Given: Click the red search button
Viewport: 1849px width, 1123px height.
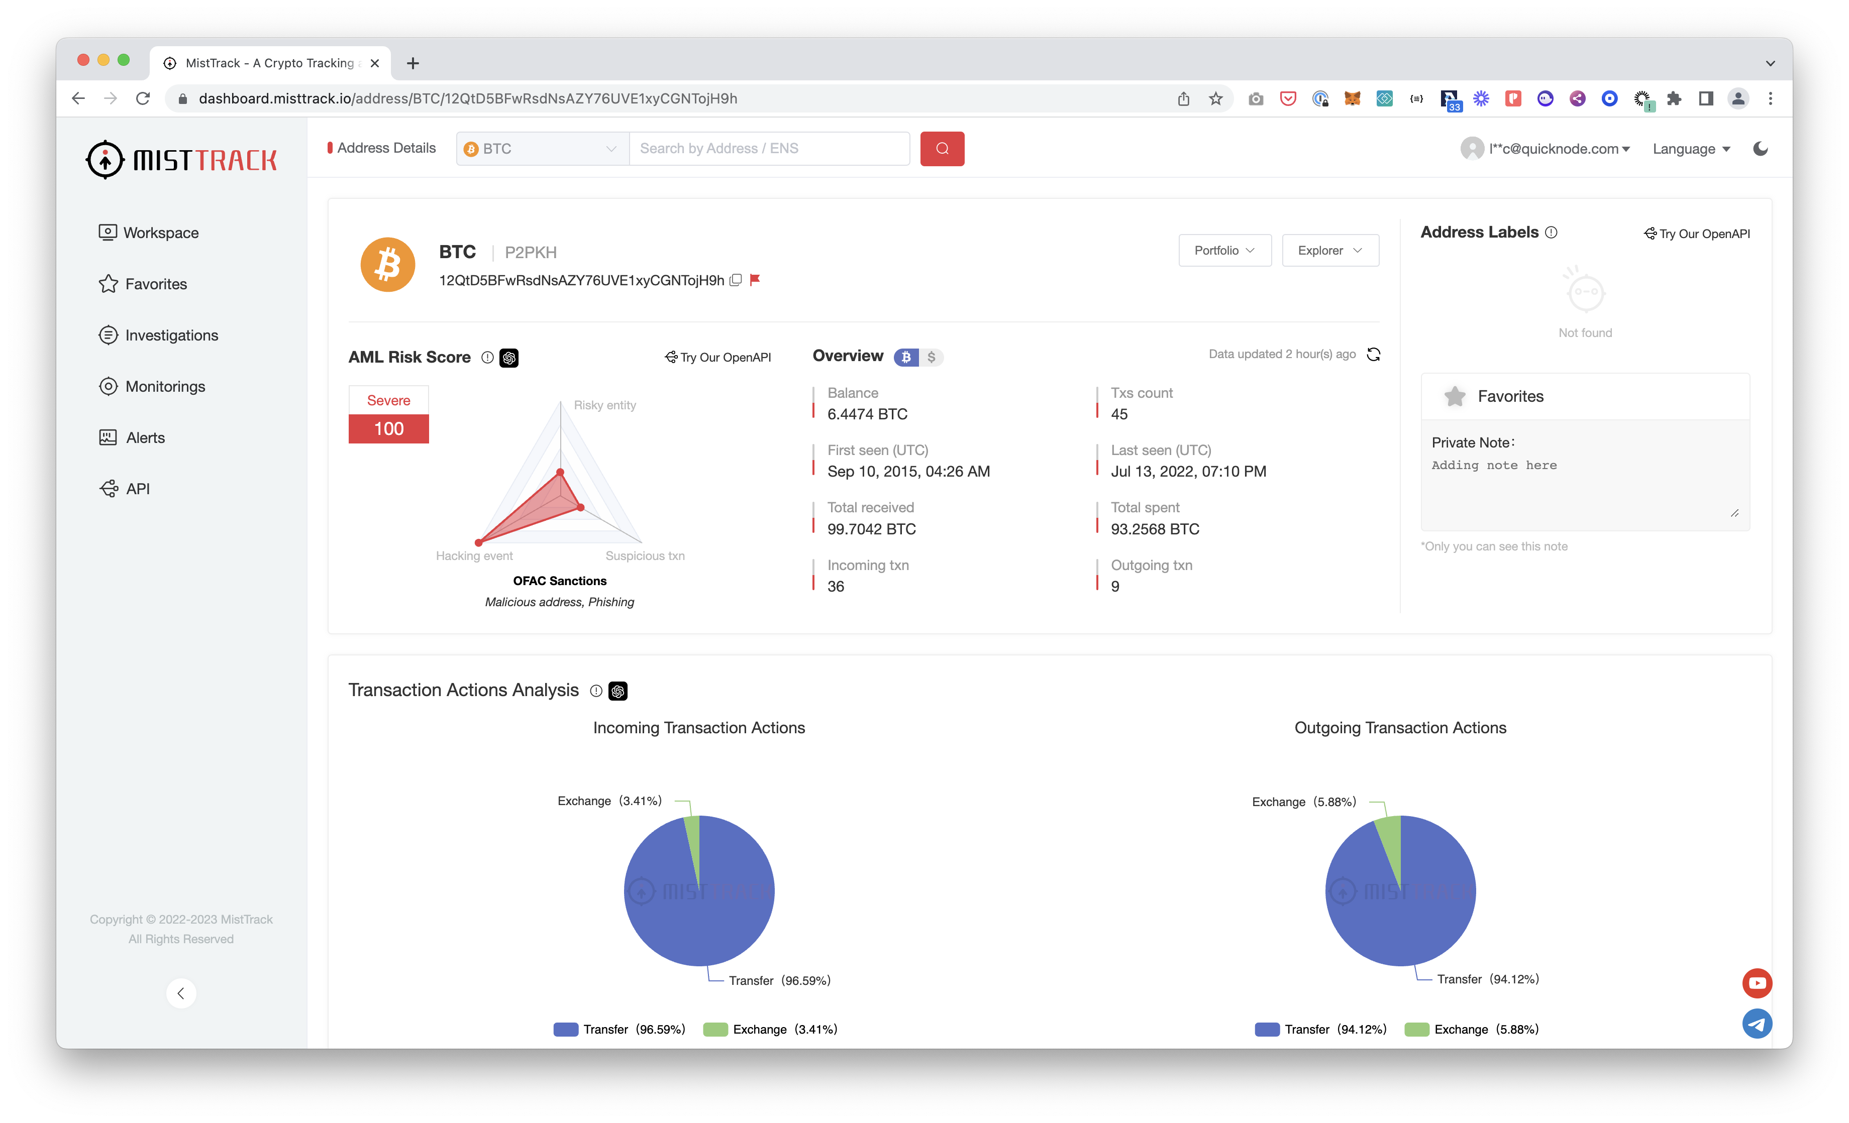Looking at the screenshot, I should (942, 149).
